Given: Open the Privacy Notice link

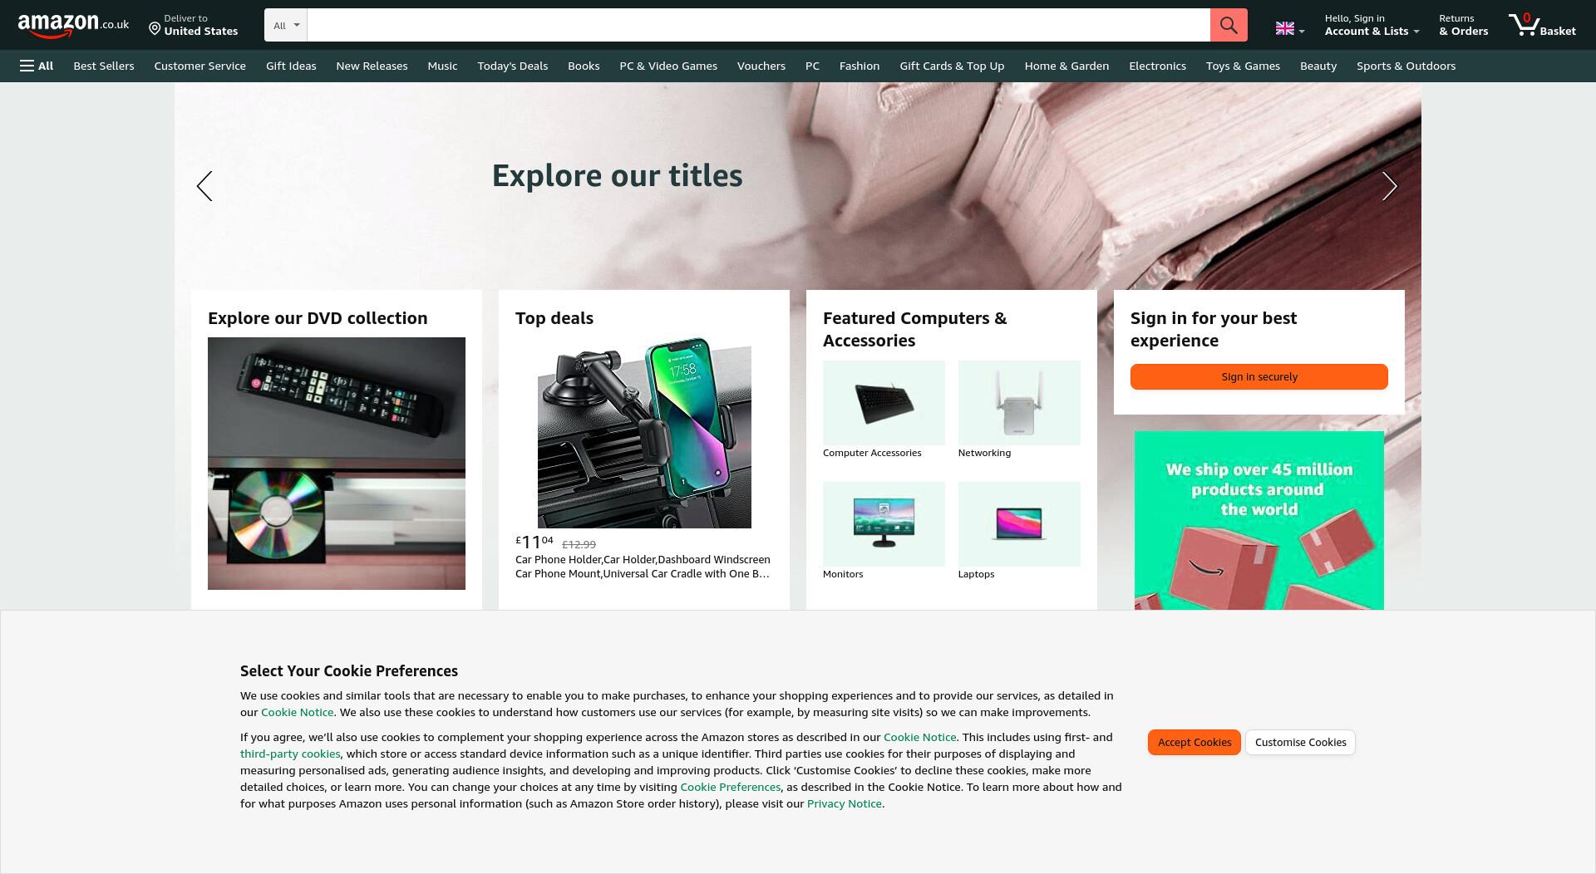Looking at the screenshot, I should [844, 804].
